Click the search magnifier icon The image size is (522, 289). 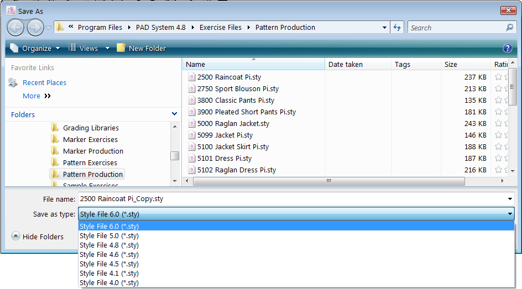pos(509,28)
